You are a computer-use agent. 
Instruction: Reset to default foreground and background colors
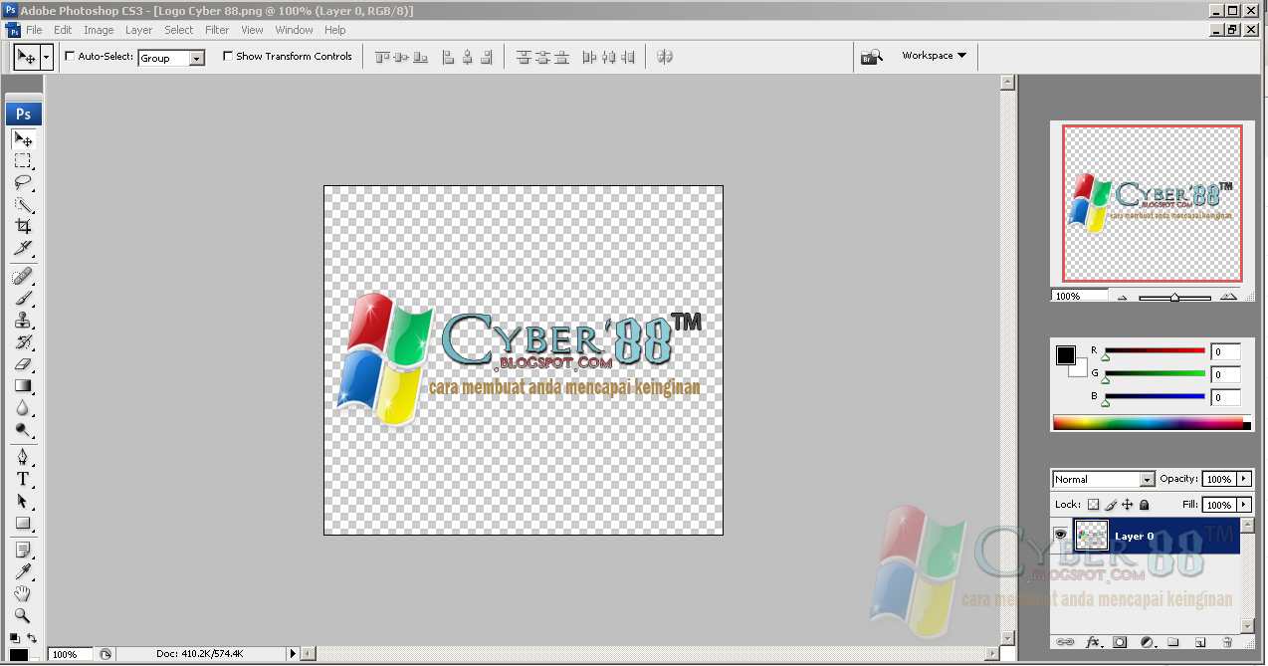tap(14, 637)
